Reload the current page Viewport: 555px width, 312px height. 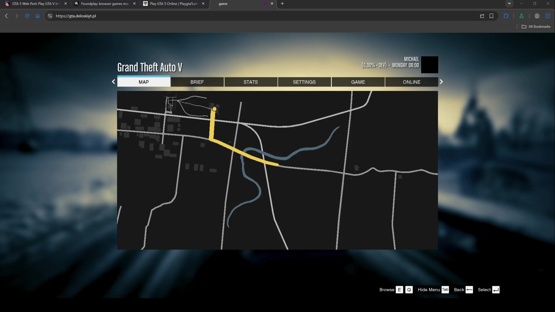(x=27, y=16)
